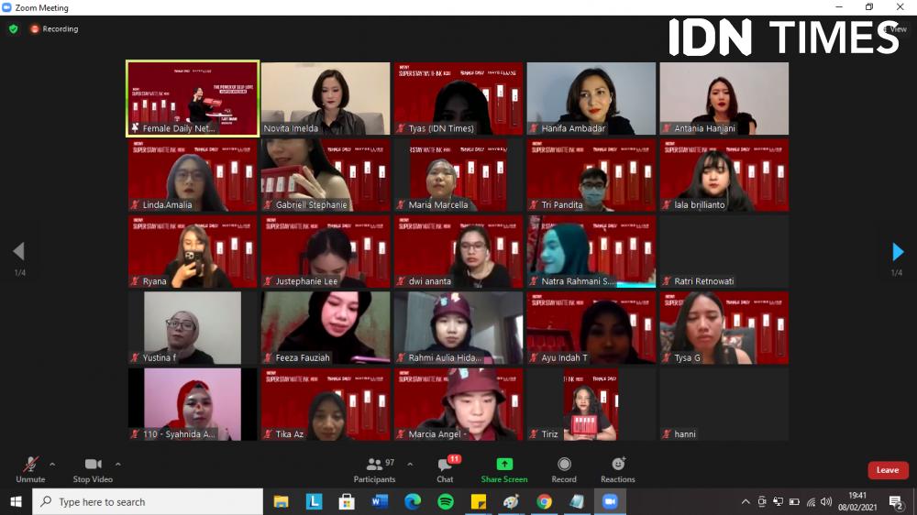Open Paint from taskbar
Screen dimensions: 917x515
511,501
